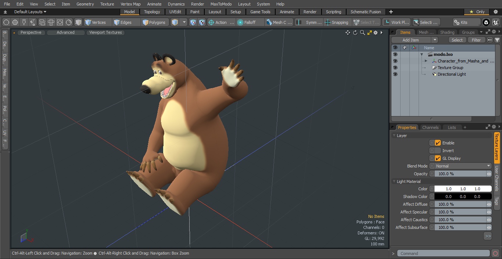Toggle Directional Light visibility eye
Image resolution: width=502 pixels, height=259 pixels.
tap(395, 74)
